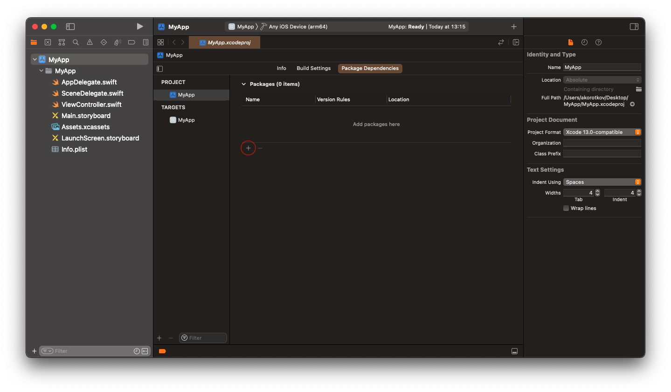Go back in editor history
Screen dimensions: 671x392
(x=174, y=42)
